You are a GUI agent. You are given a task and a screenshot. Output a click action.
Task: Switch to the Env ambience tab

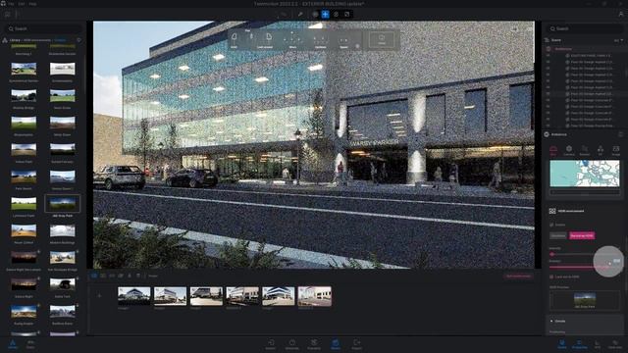(553, 150)
